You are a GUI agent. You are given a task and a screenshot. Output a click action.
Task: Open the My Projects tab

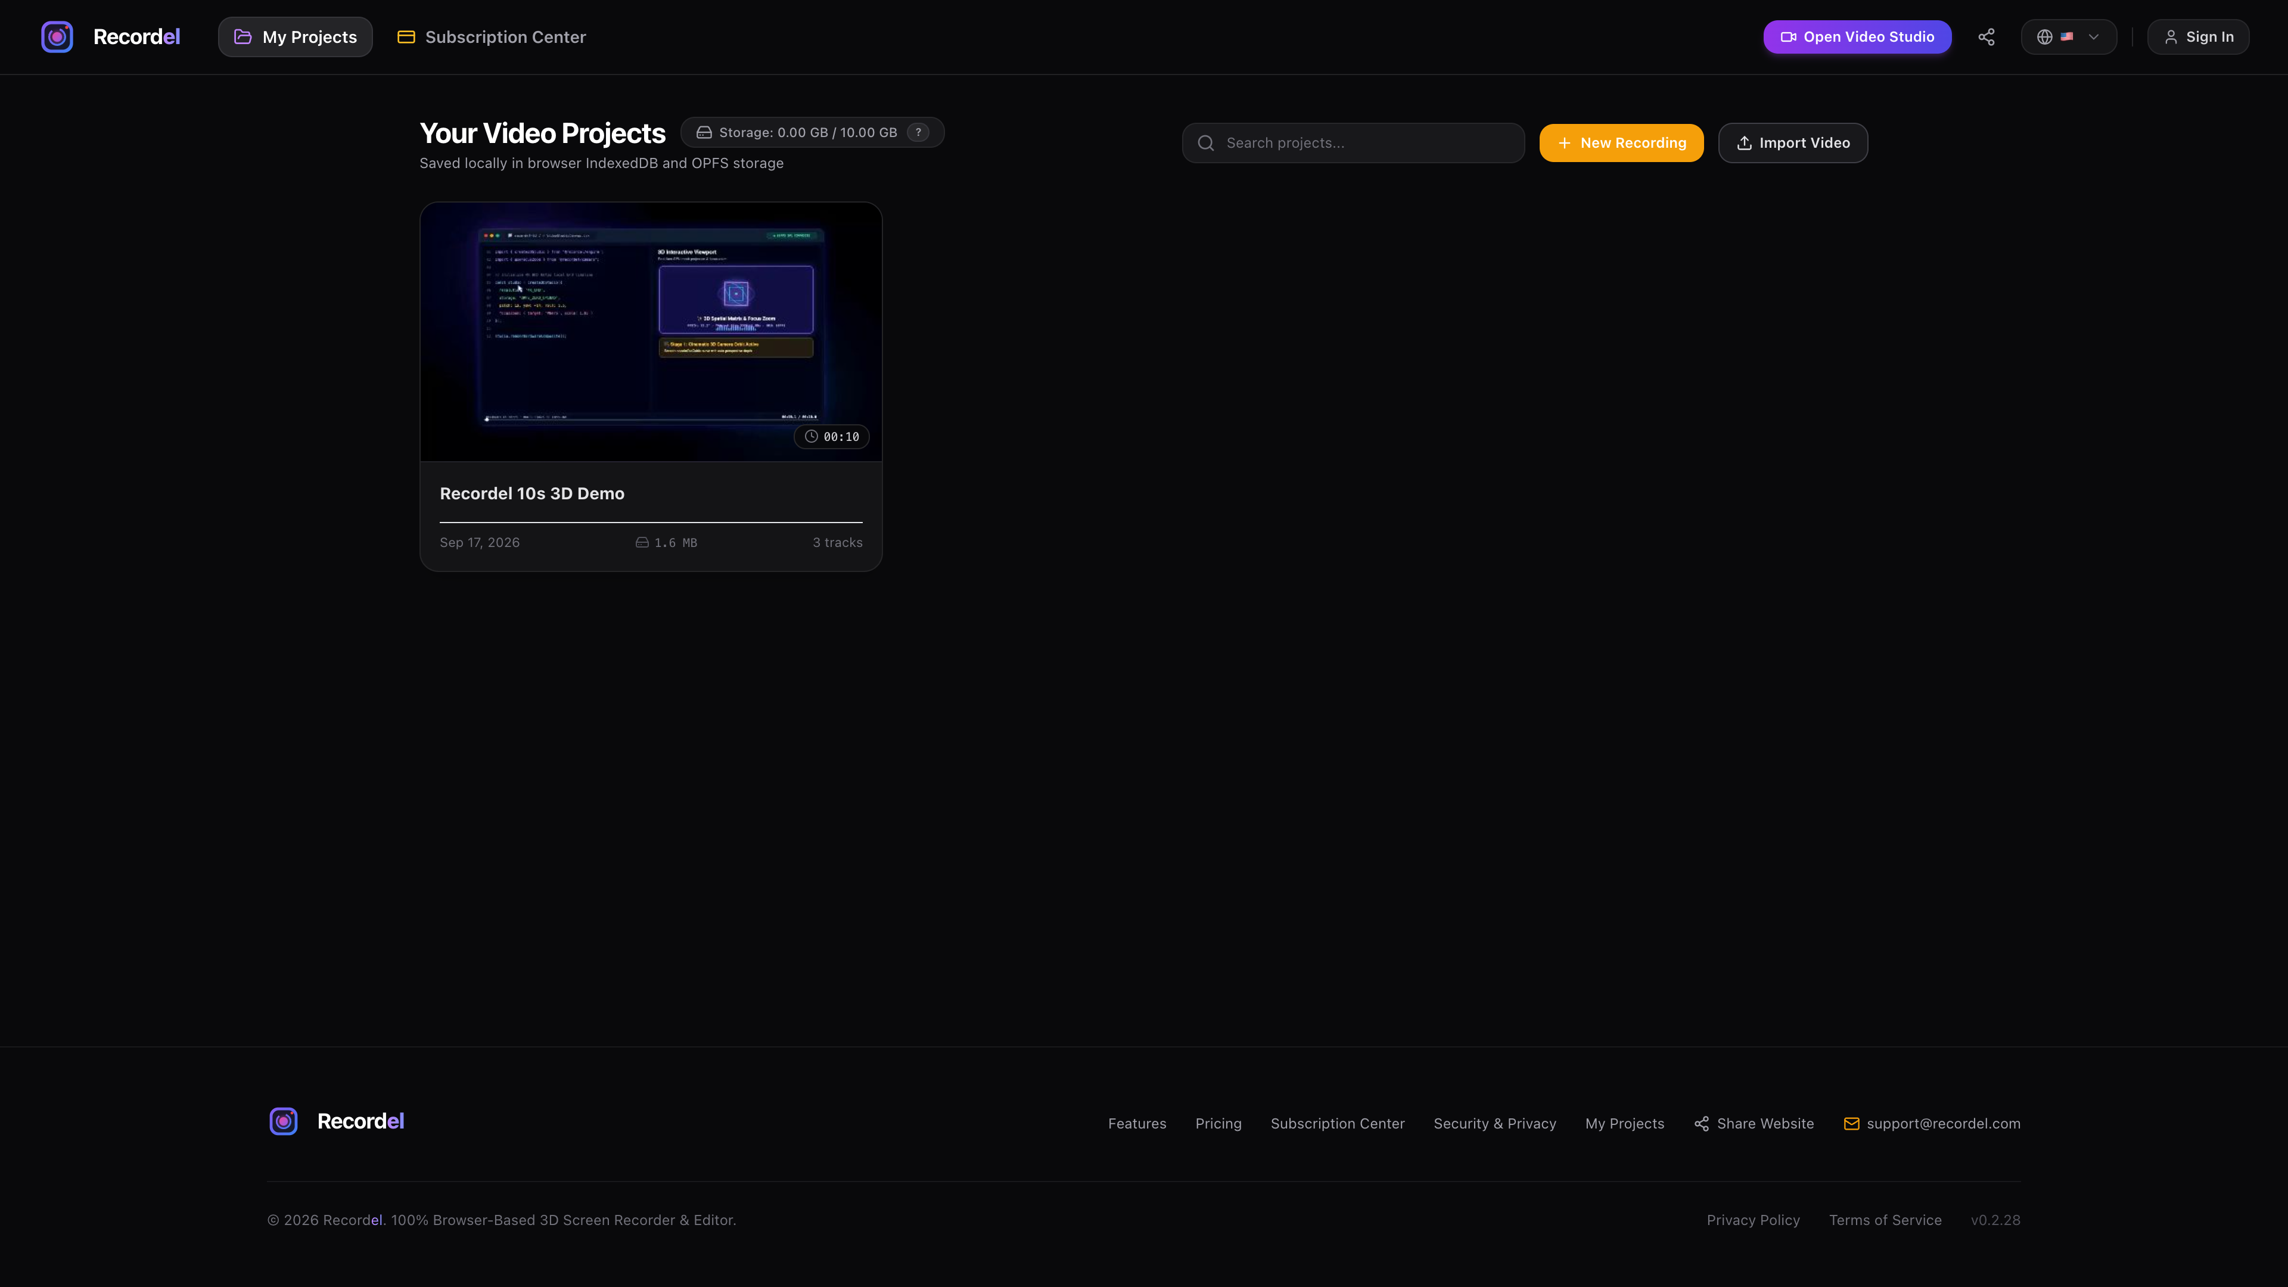[295, 36]
